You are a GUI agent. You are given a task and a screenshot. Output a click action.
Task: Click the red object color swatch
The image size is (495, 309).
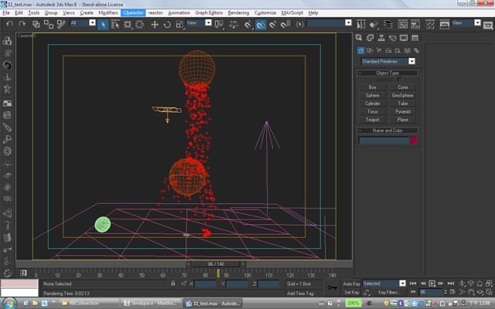(x=414, y=141)
